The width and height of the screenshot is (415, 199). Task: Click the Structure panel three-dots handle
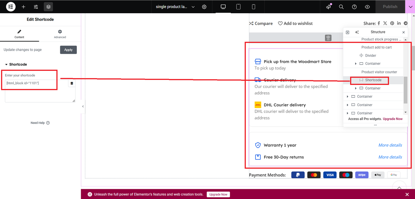pyautogui.click(x=375, y=125)
